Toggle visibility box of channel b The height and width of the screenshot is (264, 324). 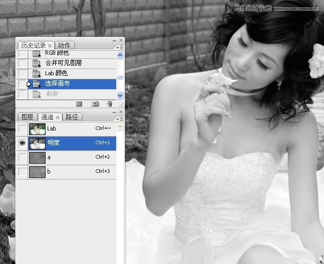(22, 172)
